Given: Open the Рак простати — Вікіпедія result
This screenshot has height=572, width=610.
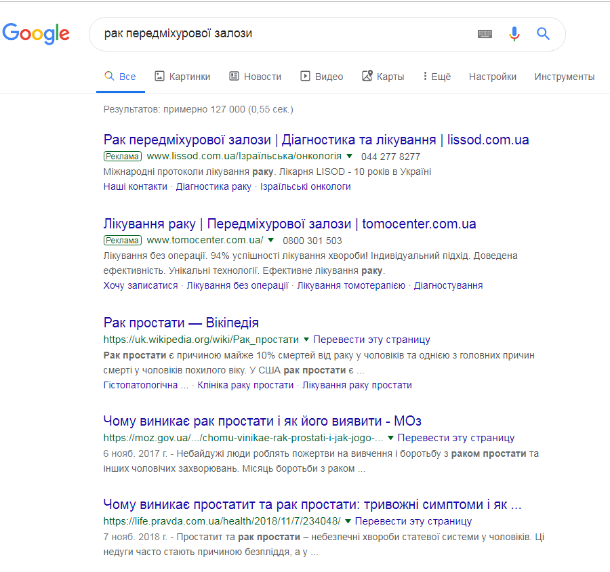Looking at the screenshot, I should pyautogui.click(x=181, y=323).
